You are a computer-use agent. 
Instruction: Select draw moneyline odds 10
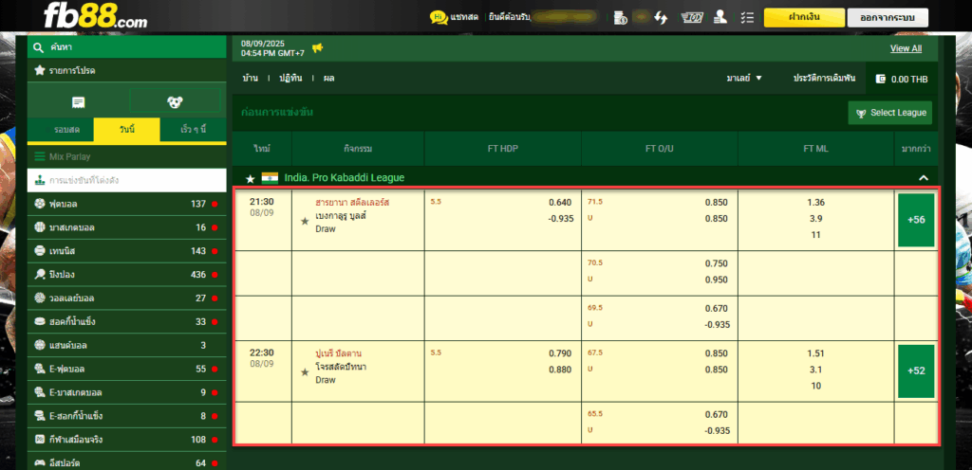point(815,386)
